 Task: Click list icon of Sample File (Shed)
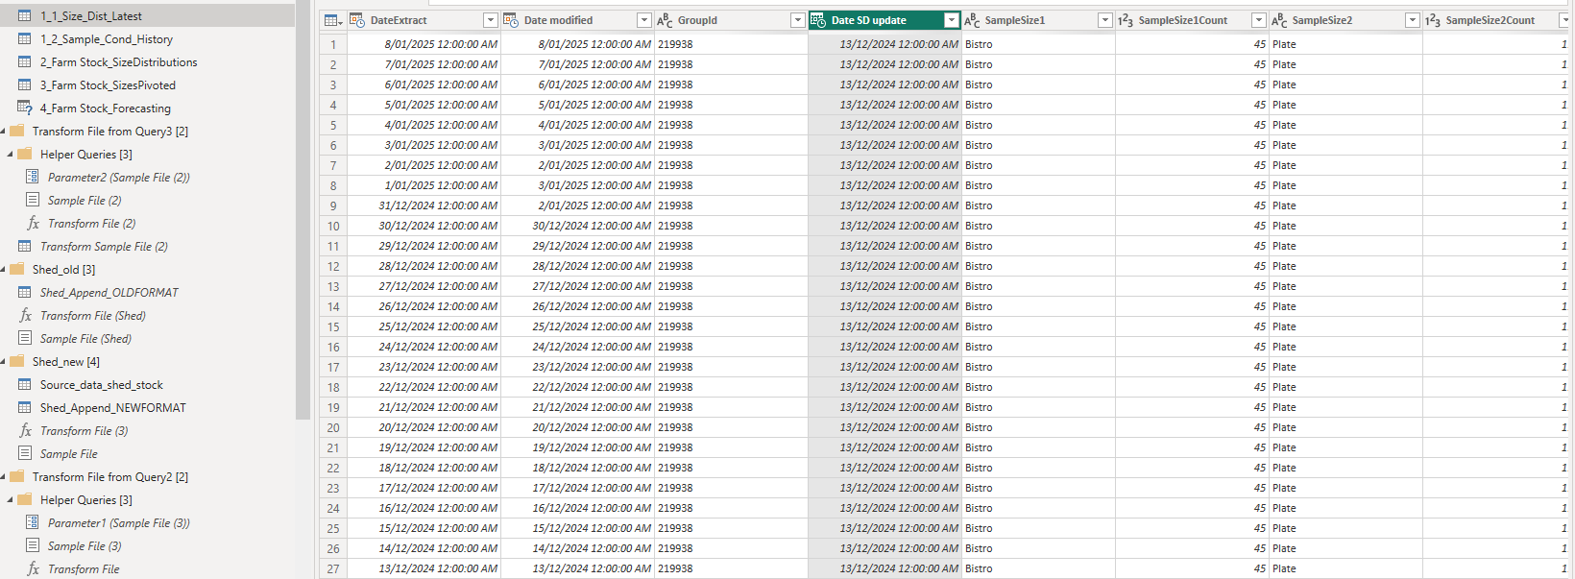[x=25, y=339]
